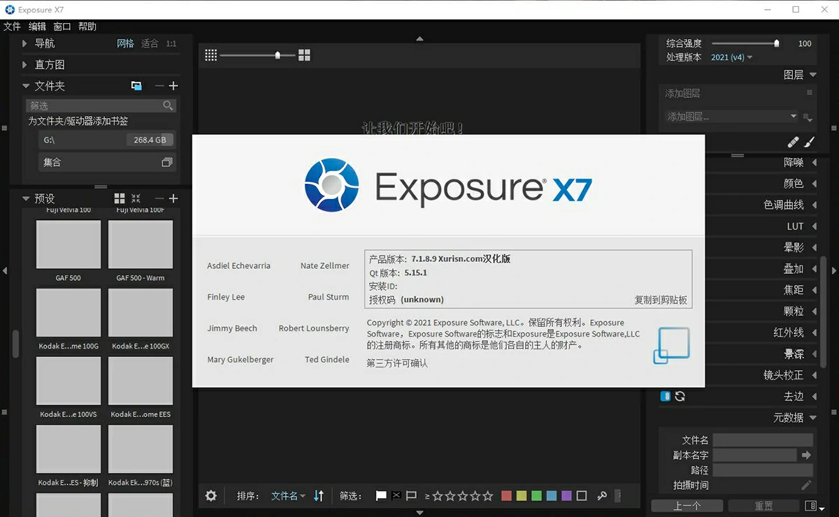This screenshot has height=517, width=839.
Task: Filter by green color label
Action: point(536,496)
